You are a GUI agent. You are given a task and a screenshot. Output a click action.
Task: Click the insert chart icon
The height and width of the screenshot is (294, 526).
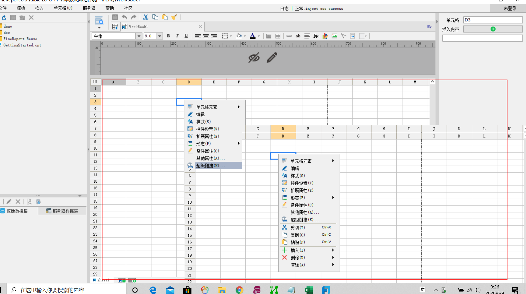pos(325,36)
